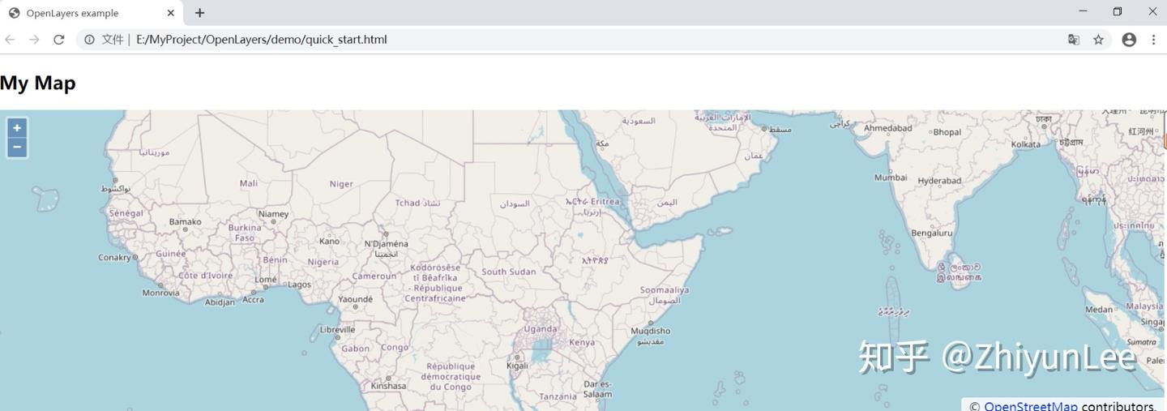The width and height of the screenshot is (1167, 411).
Task: Minimize the browser window
Action: 1083,11
